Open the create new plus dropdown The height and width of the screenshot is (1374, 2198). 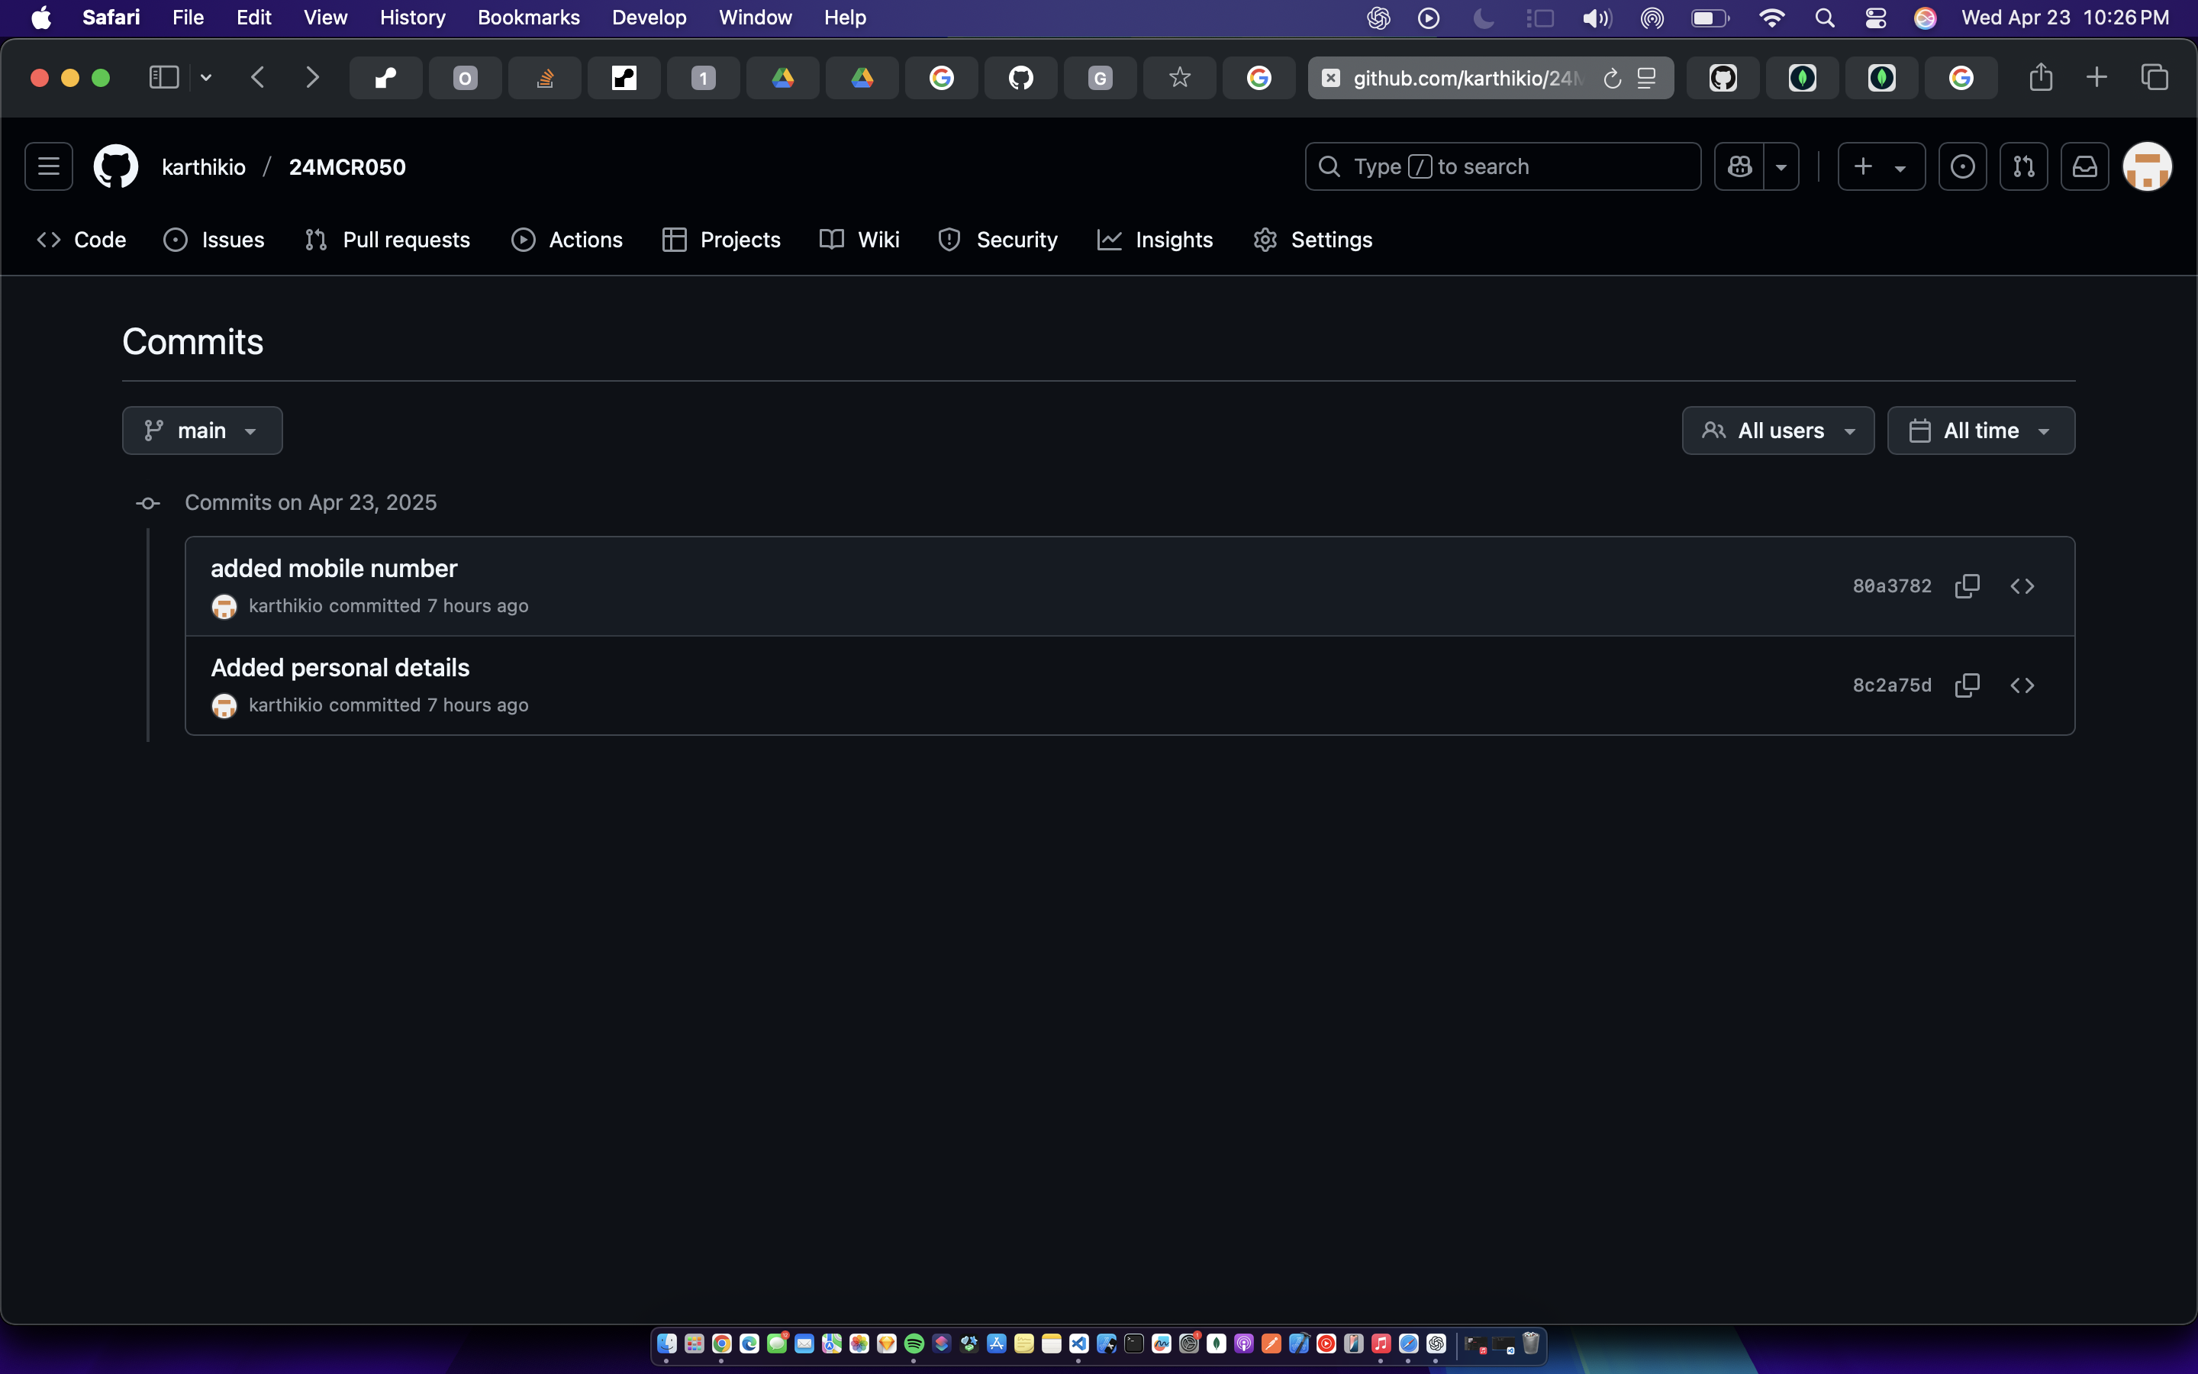pyautogui.click(x=1881, y=166)
